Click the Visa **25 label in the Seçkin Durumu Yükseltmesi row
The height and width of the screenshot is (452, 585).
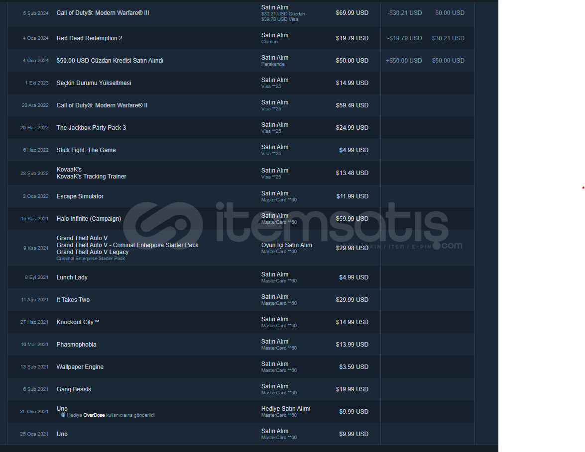click(x=271, y=87)
